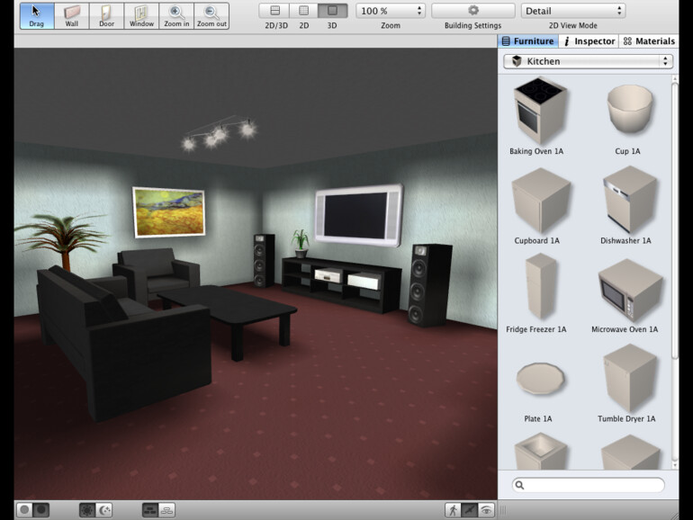Select the Wall tool

click(72, 16)
